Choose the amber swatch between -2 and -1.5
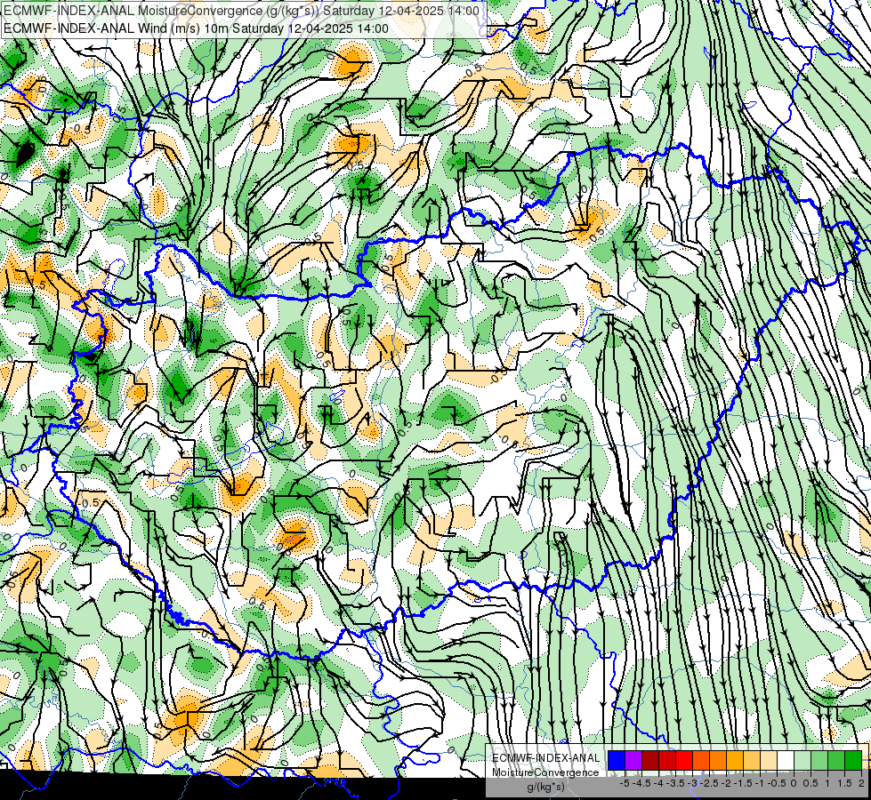871x800 pixels. click(735, 760)
